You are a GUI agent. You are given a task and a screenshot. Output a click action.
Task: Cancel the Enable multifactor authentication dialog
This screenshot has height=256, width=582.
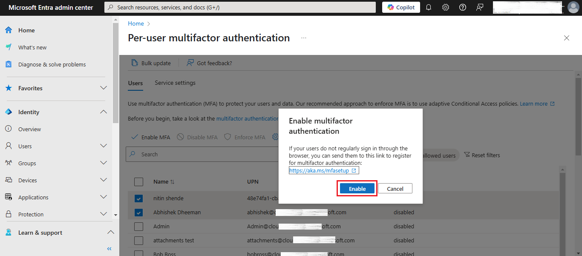(395, 189)
